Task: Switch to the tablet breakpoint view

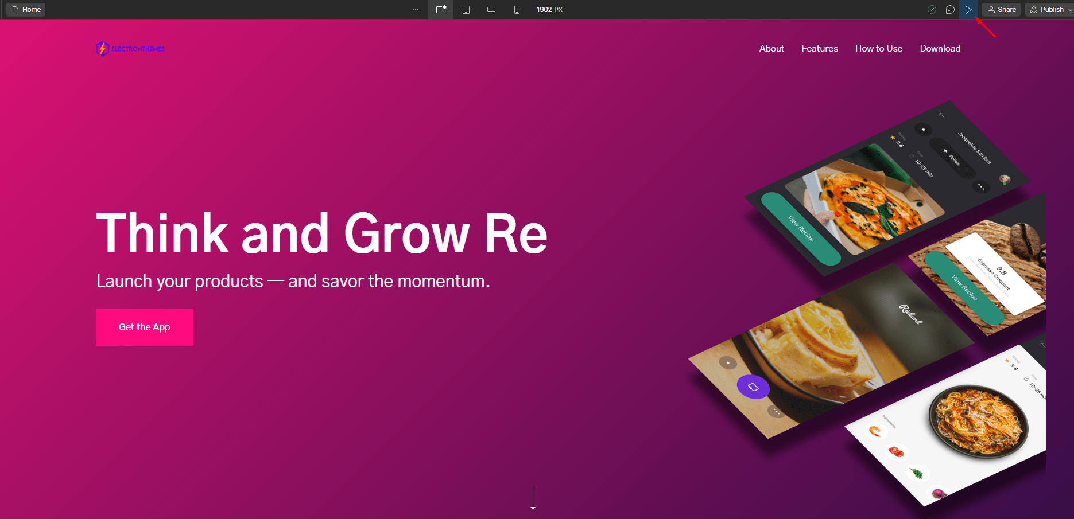Action: point(466,10)
